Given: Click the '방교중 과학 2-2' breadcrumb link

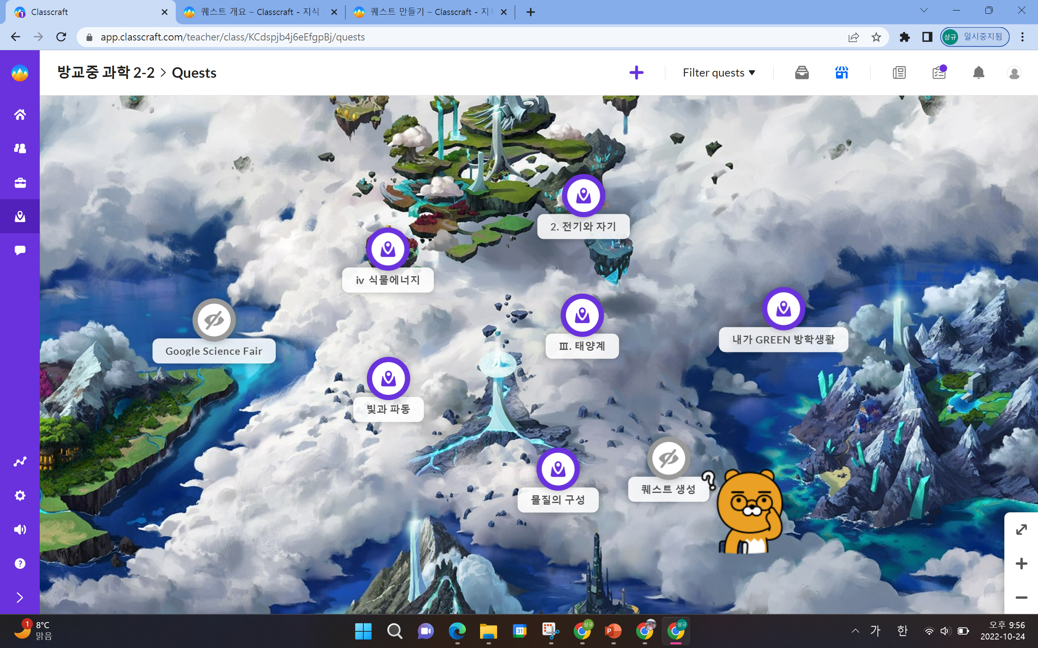Looking at the screenshot, I should pyautogui.click(x=105, y=72).
